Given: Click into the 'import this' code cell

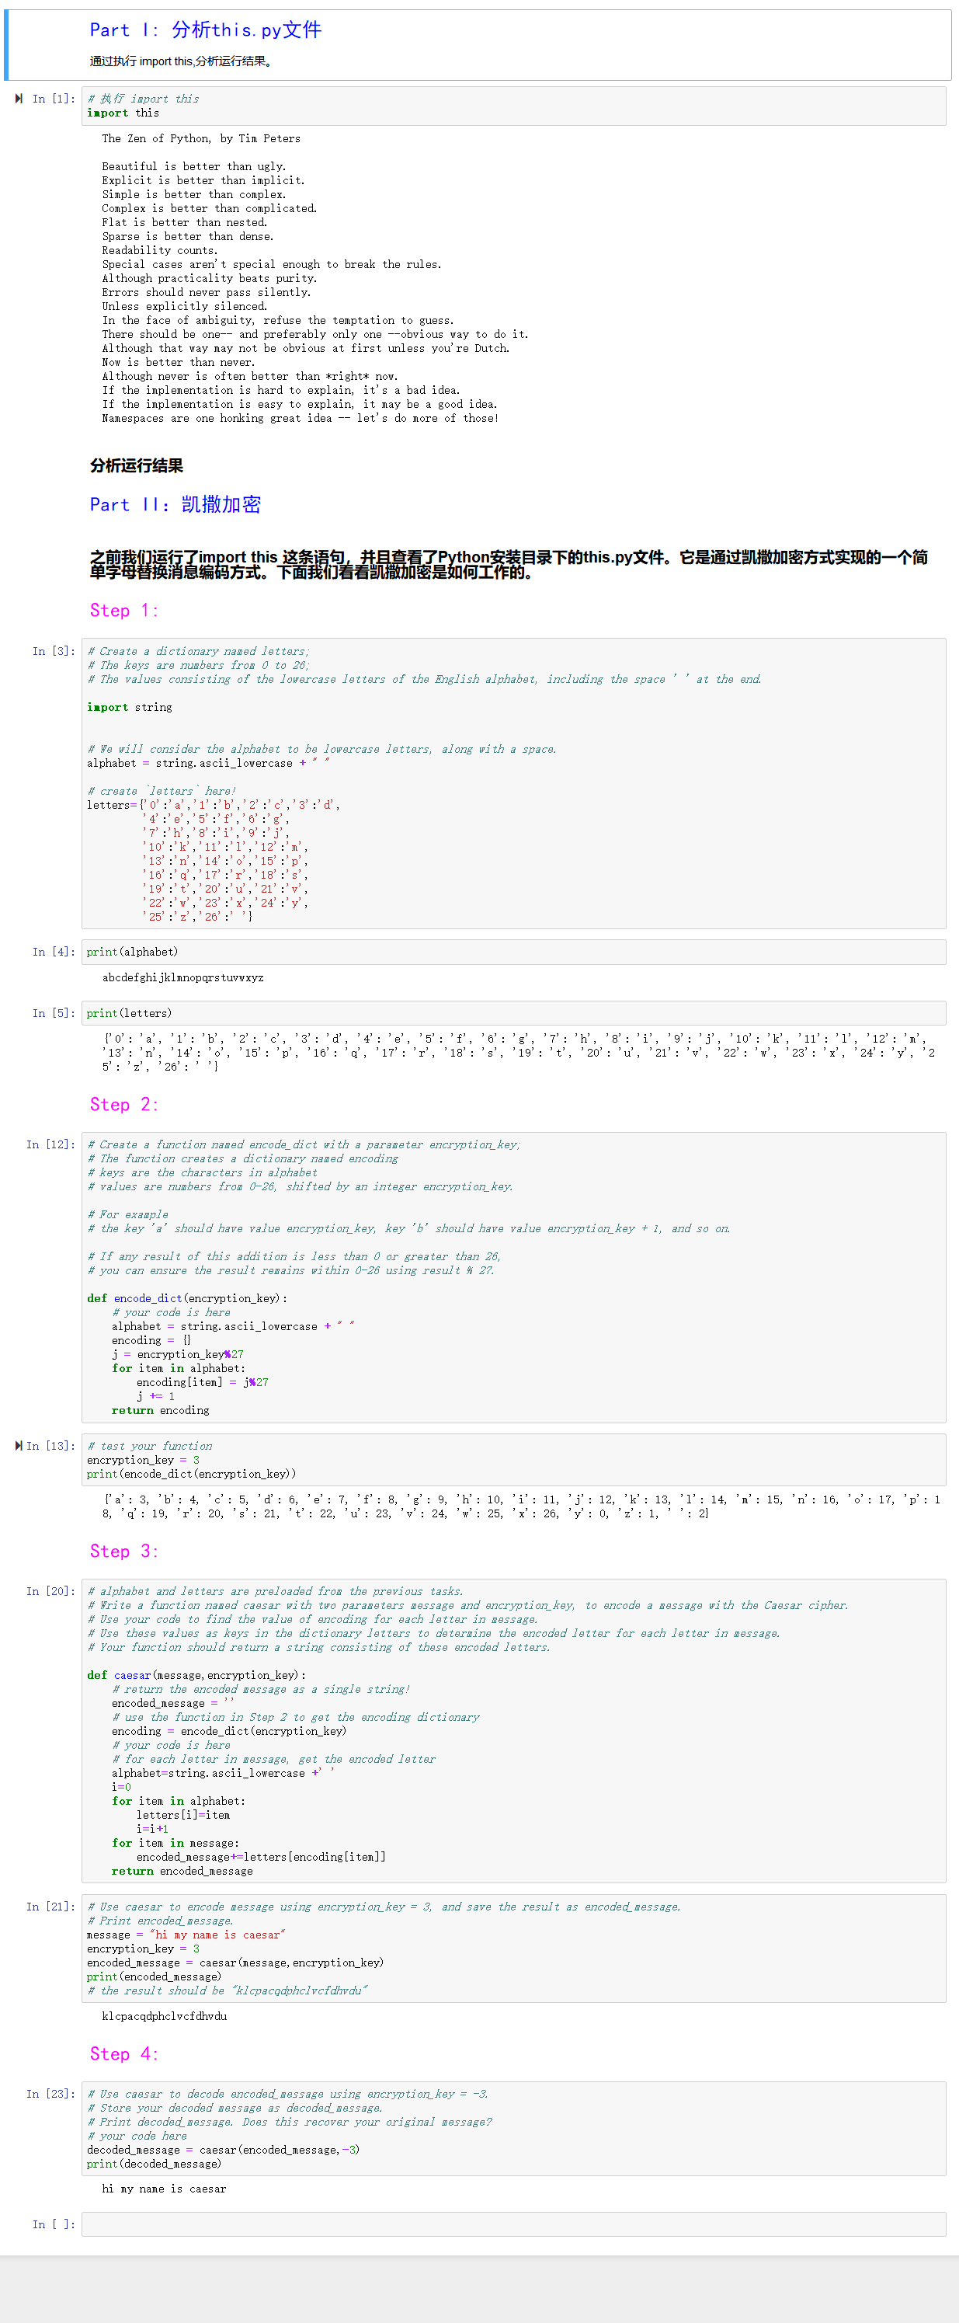Looking at the screenshot, I should [x=514, y=106].
